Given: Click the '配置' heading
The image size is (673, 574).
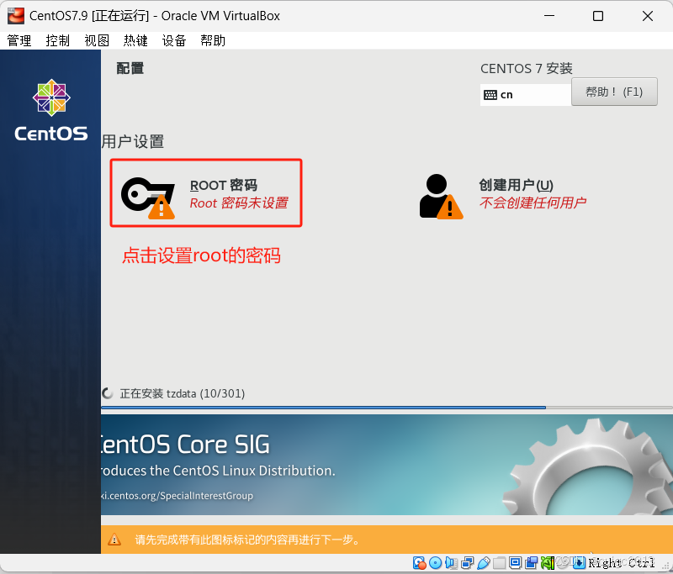Looking at the screenshot, I should [x=130, y=69].
